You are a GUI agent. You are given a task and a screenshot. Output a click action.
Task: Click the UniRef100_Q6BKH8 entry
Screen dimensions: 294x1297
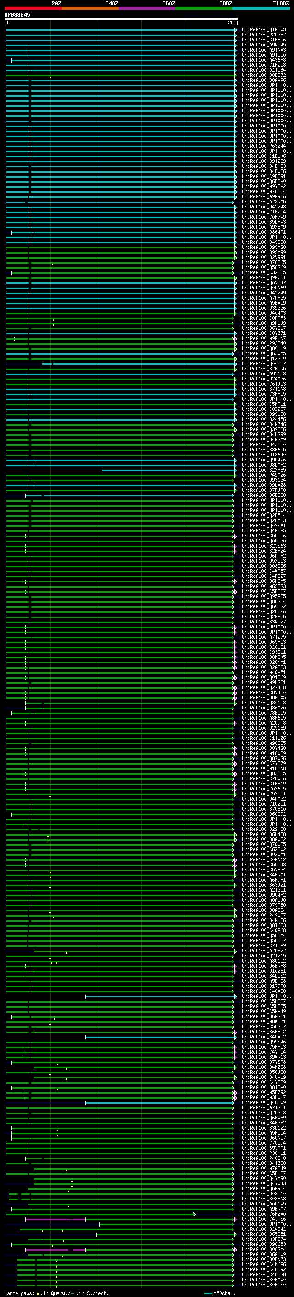pyautogui.click(x=263, y=966)
